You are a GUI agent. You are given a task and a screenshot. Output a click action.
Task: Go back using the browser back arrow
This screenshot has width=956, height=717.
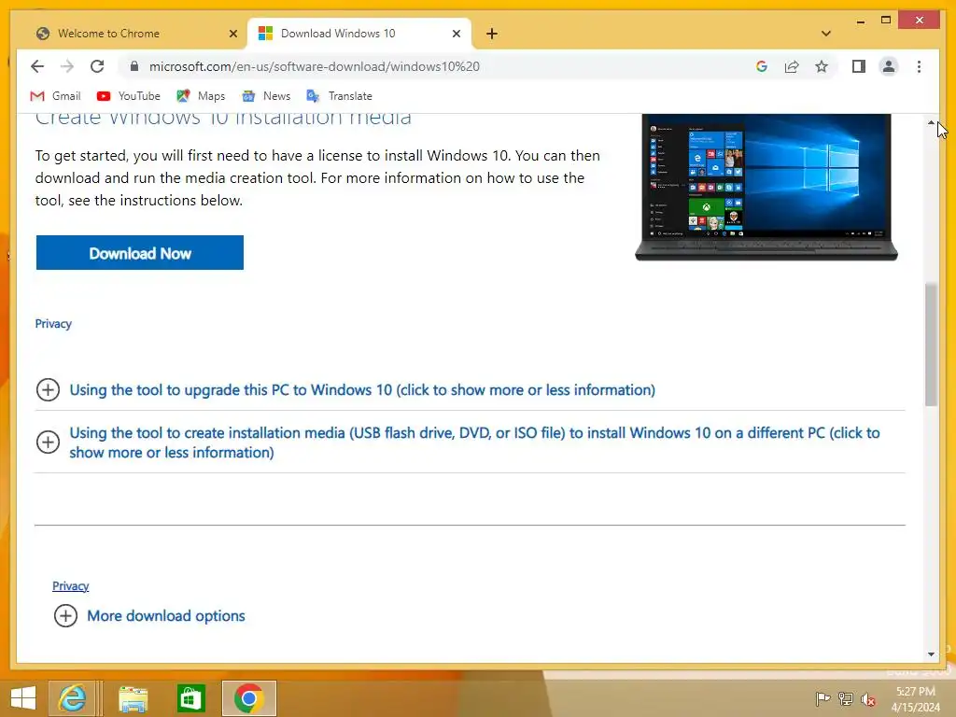pos(37,66)
